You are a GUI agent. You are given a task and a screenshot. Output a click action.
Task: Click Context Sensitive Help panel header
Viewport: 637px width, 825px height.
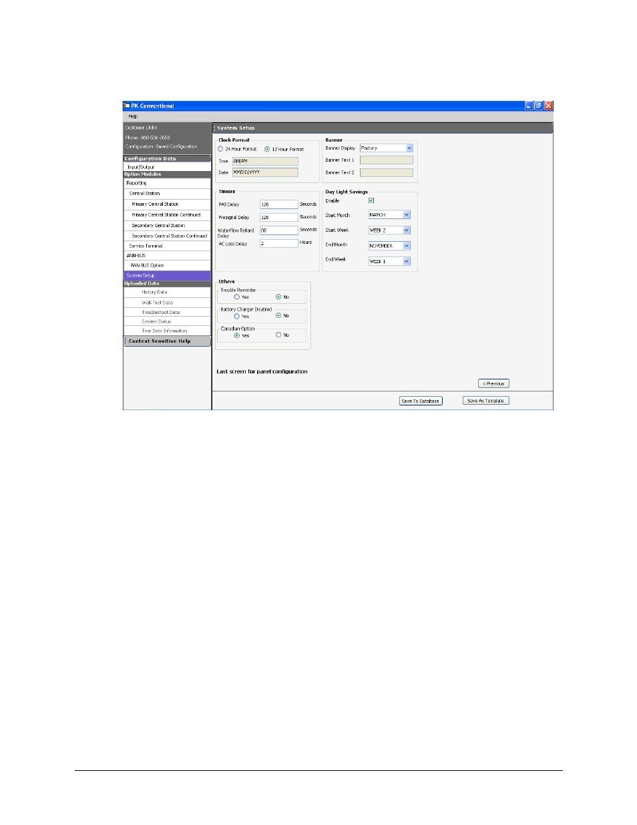(167, 341)
